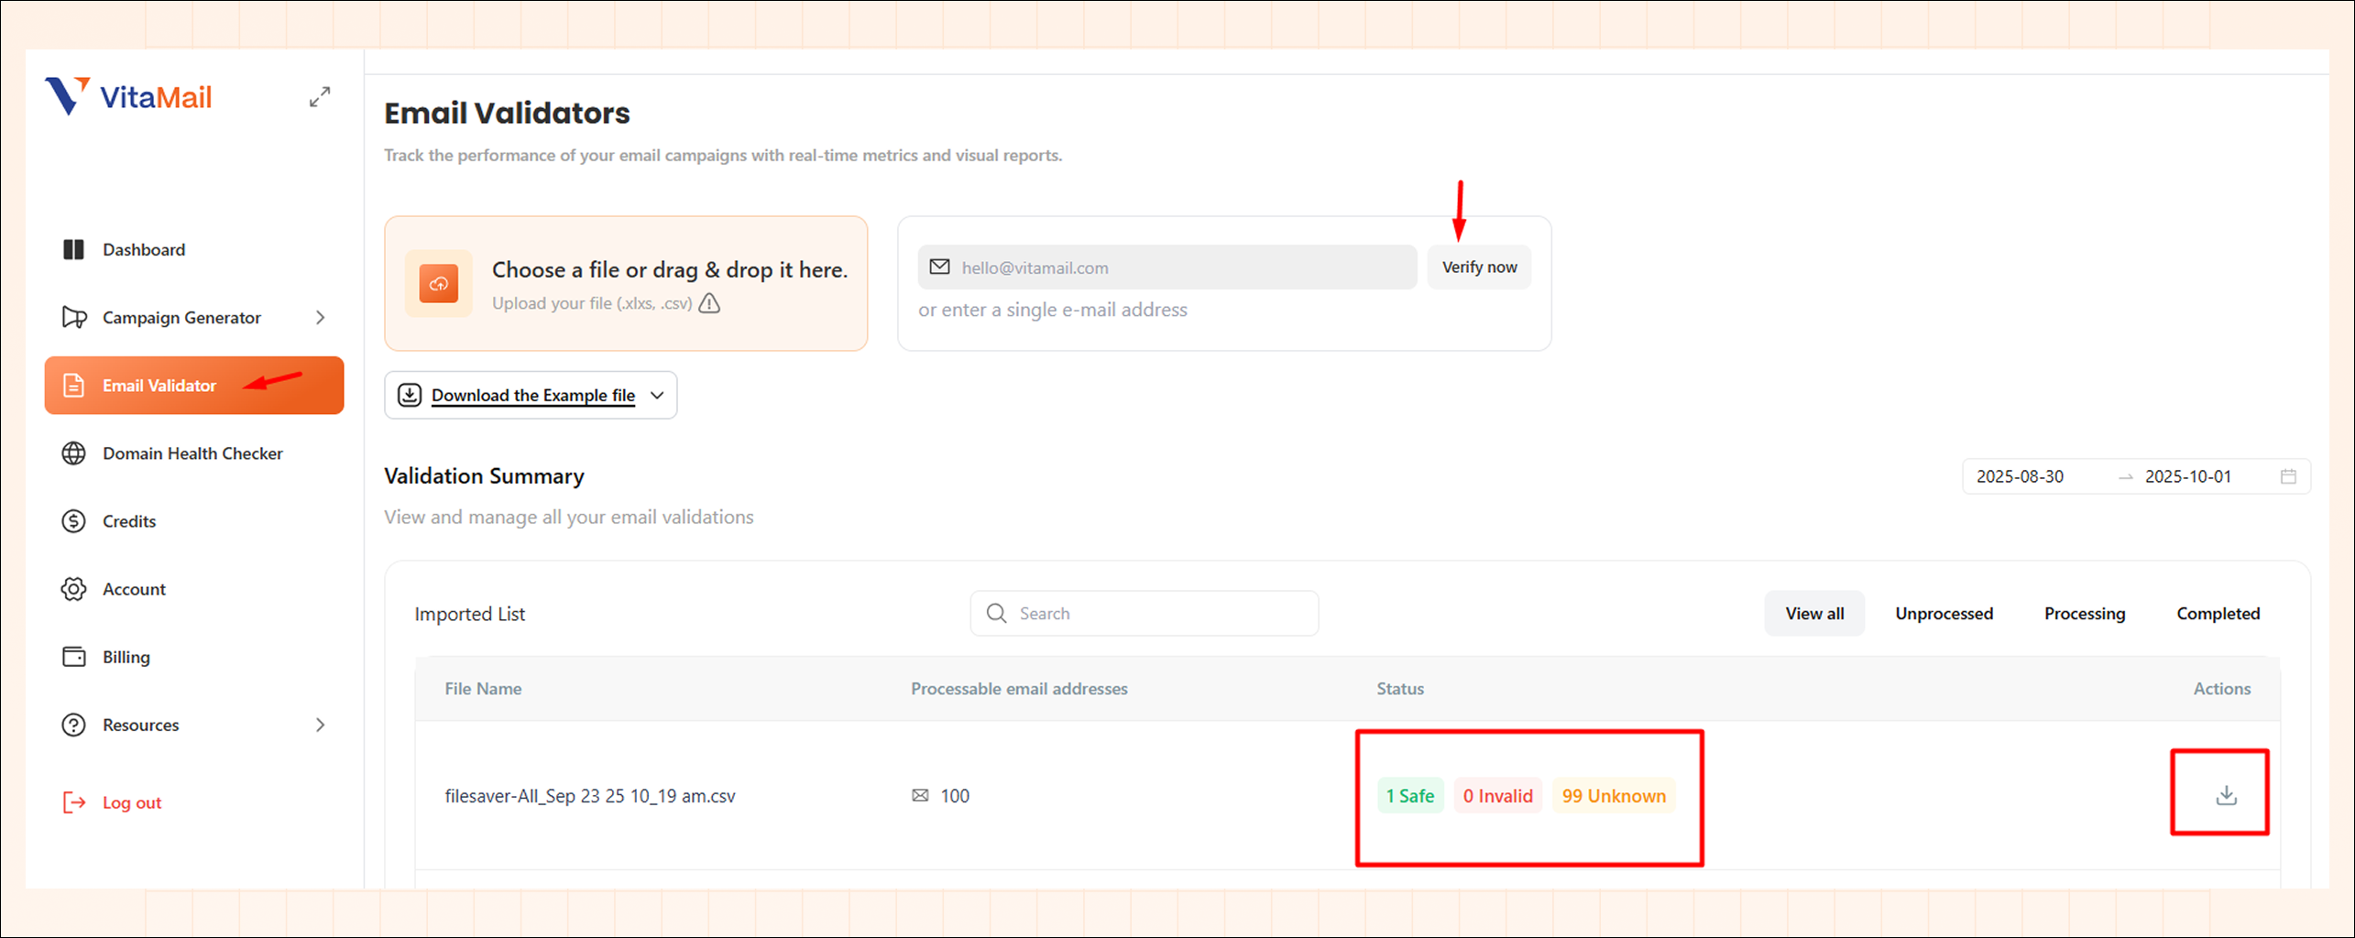2355x938 pixels.
Task: Click the file drag and drop upload area
Action: point(626,283)
